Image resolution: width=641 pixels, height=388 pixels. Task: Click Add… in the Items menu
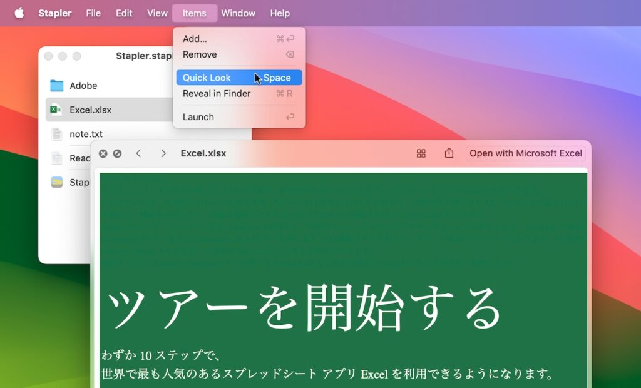pyautogui.click(x=194, y=38)
